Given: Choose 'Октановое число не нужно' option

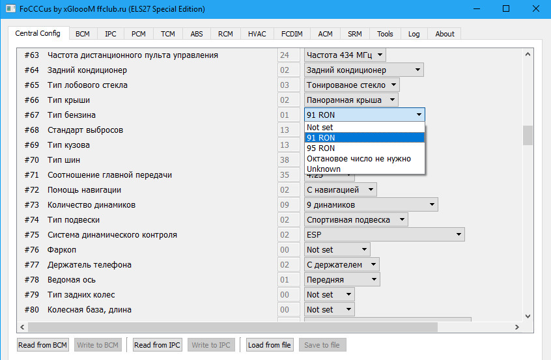Looking at the screenshot, I should coord(365,159).
